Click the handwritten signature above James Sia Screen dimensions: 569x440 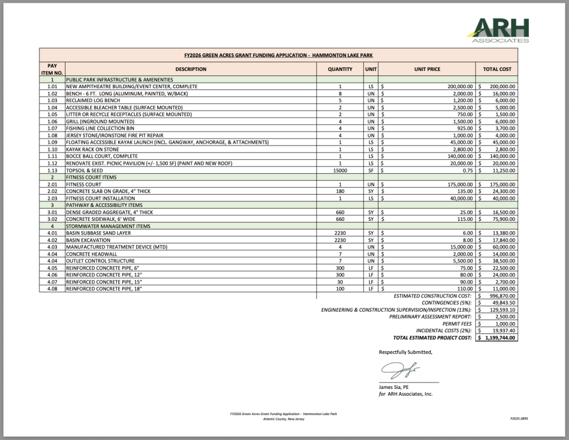[x=400, y=370]
